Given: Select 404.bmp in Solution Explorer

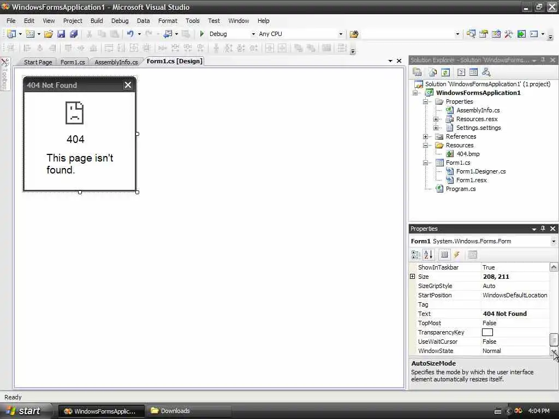Looking at the screenshot, I should (468, 154).
